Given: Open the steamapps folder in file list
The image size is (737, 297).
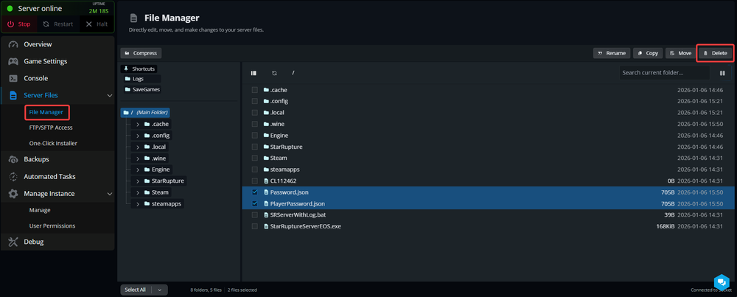Looking at the screenshot, I should [284, 170].
